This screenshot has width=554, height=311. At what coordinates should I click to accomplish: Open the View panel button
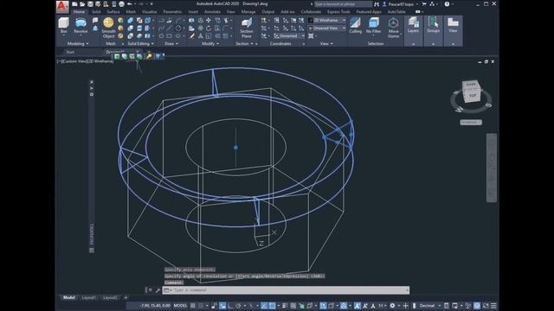pos(453,31)
